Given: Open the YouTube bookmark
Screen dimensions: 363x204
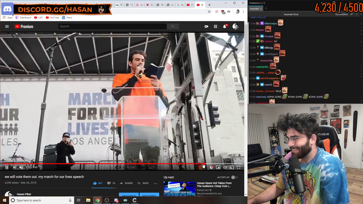Looking at the screenshot, I should pyautogui.click(x=52, y=18).
